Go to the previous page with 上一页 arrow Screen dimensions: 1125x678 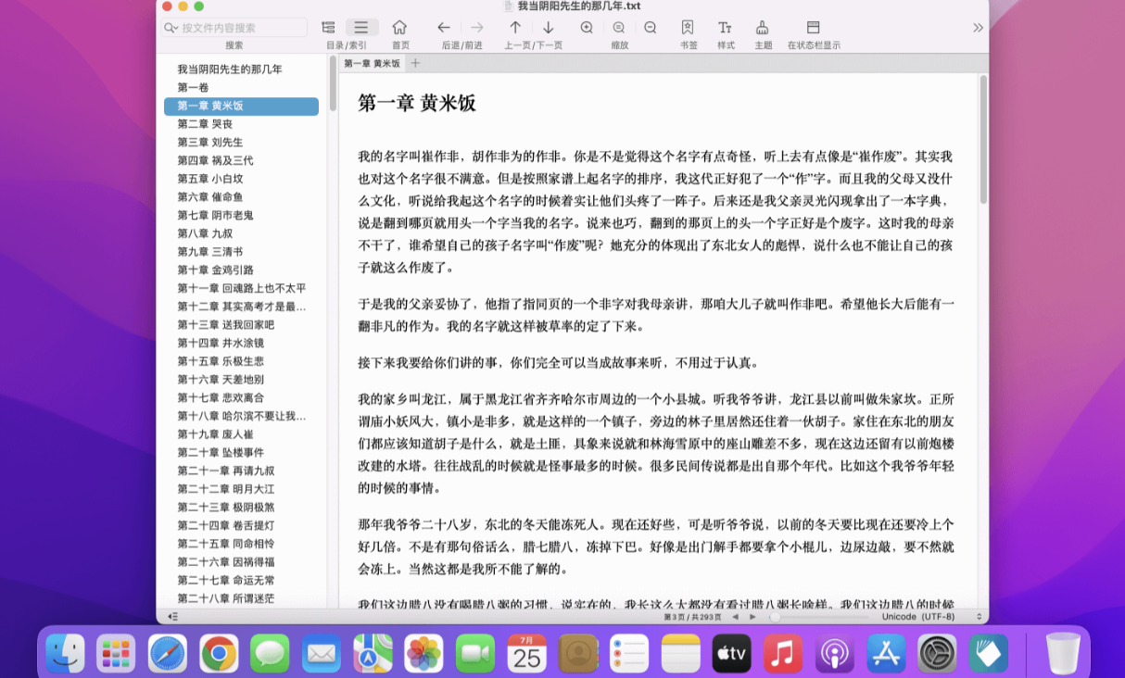coord(515,27)
